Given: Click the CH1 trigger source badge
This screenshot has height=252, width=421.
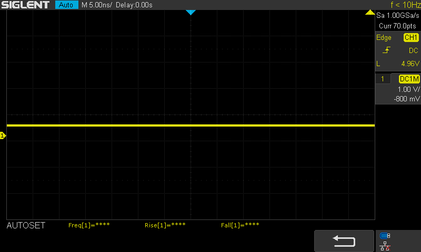Looking at the screenshot, I should pyautogui.click(x=411, y=37).
